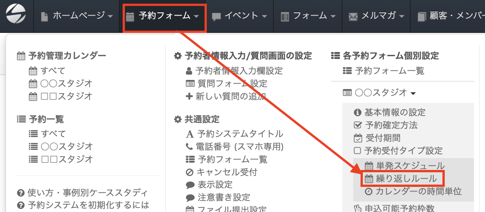Click the calendar-check icon beside 受付期間
Screen dimensions: 485x212
(358, 138)
